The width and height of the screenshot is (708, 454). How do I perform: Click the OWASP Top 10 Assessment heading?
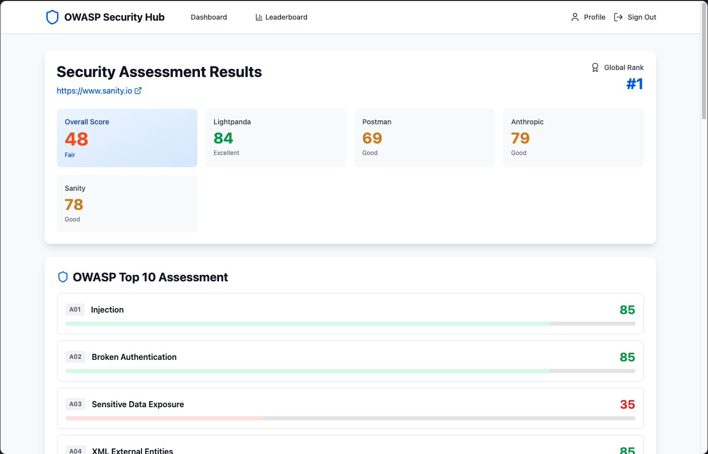point(150,277)
